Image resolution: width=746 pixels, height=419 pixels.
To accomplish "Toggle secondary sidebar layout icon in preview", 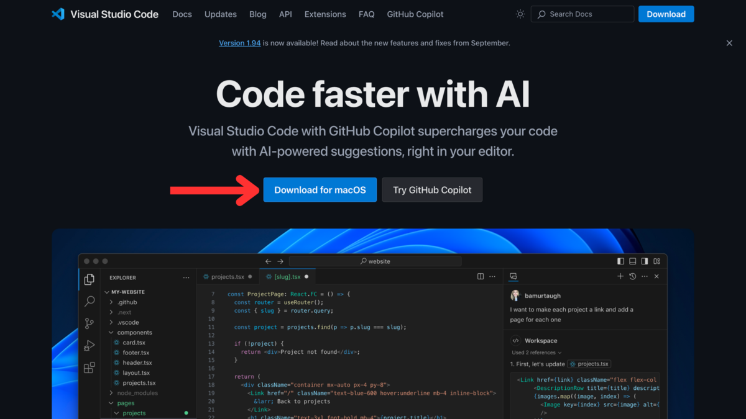I will 645,261.
